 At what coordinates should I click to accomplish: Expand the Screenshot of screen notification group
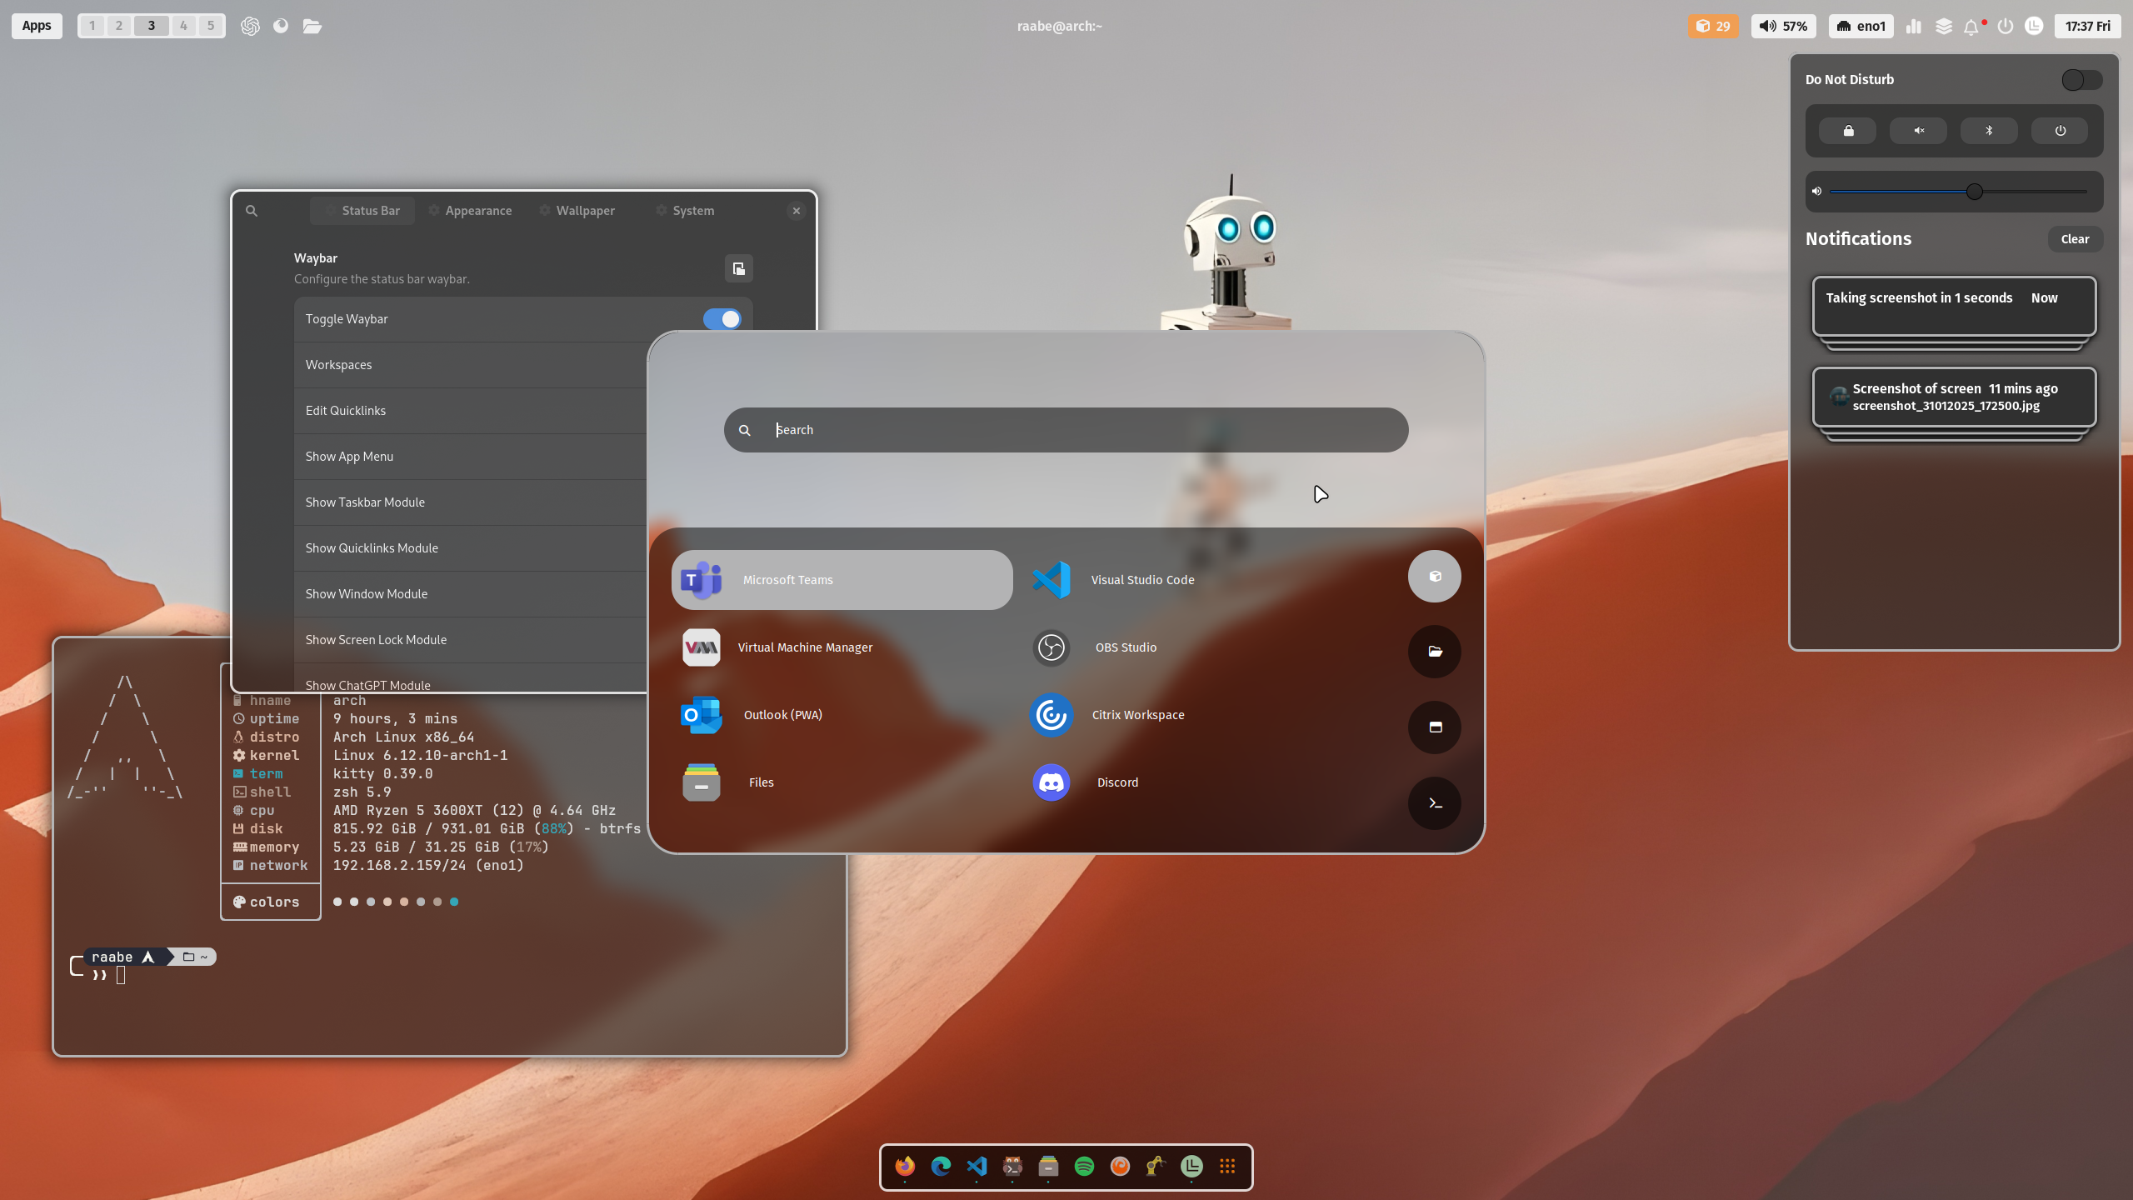(x=1953, y=397)
